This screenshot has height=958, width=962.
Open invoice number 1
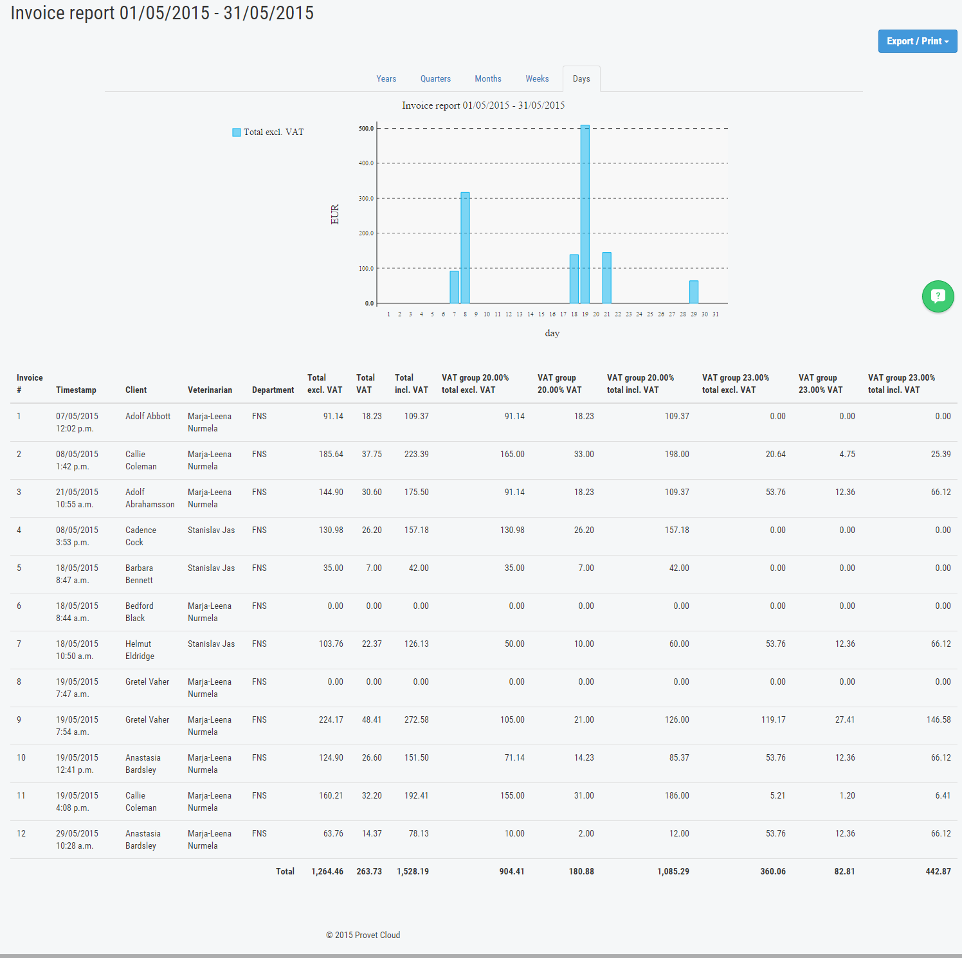(x=19, y=416)
